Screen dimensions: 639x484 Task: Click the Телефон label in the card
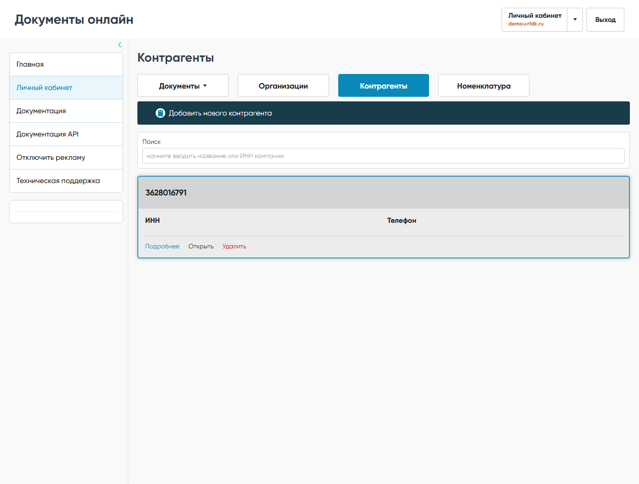click(402, 221)
